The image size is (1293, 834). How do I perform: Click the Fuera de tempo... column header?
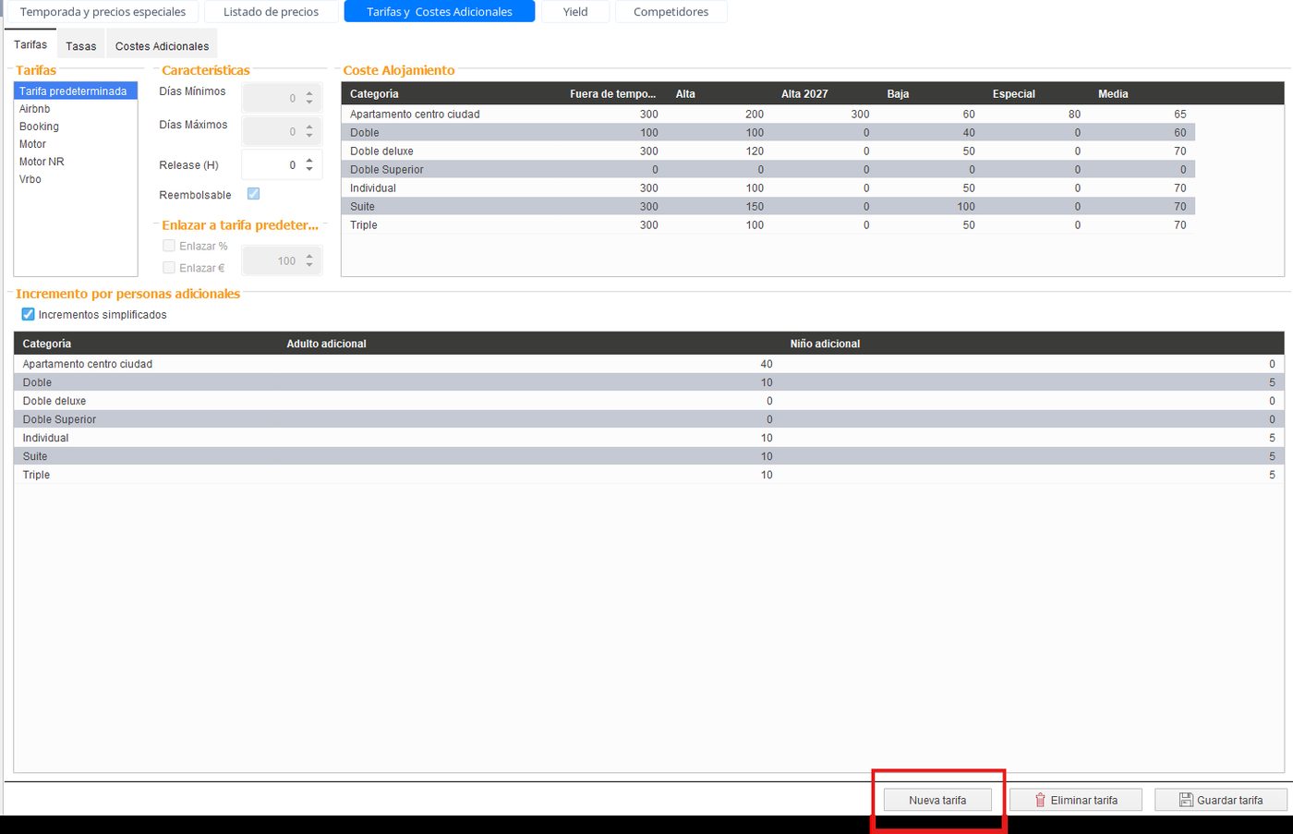tap(612, 93)
